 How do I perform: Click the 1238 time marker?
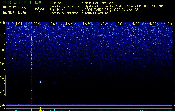[x=136, y=24]
